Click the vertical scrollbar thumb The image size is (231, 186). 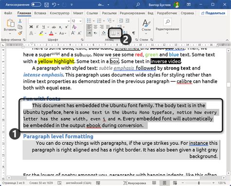(229, 85)
